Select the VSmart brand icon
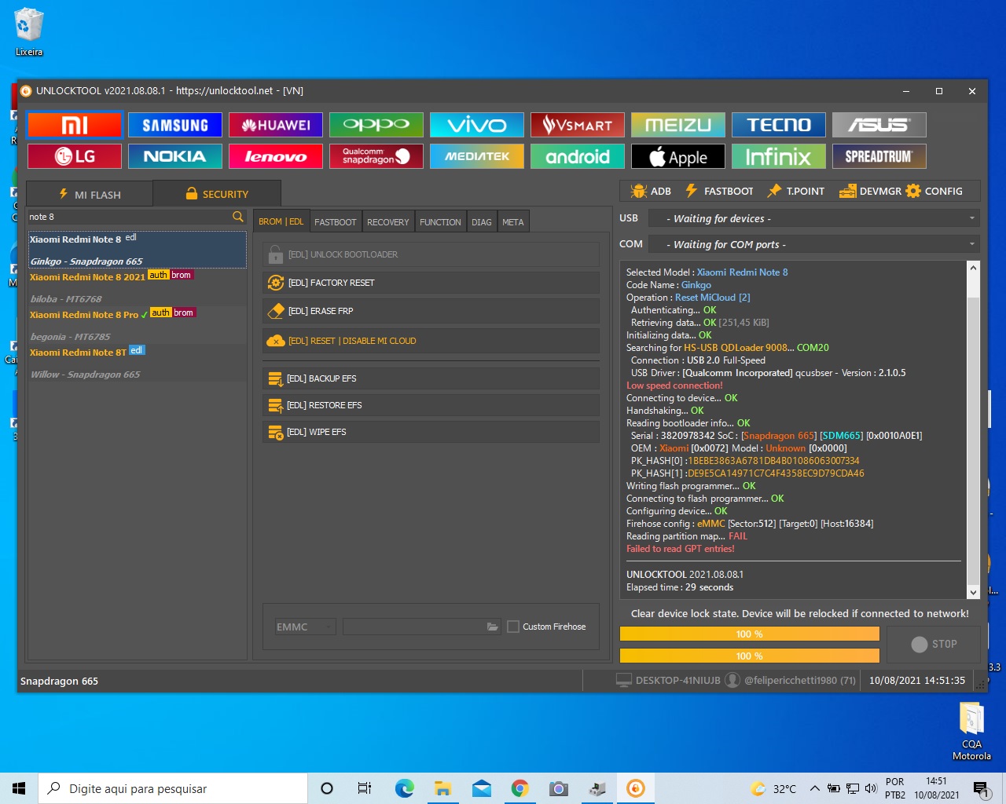Image resolution: width=1006 pixels, height=804 pixels. 578,125
